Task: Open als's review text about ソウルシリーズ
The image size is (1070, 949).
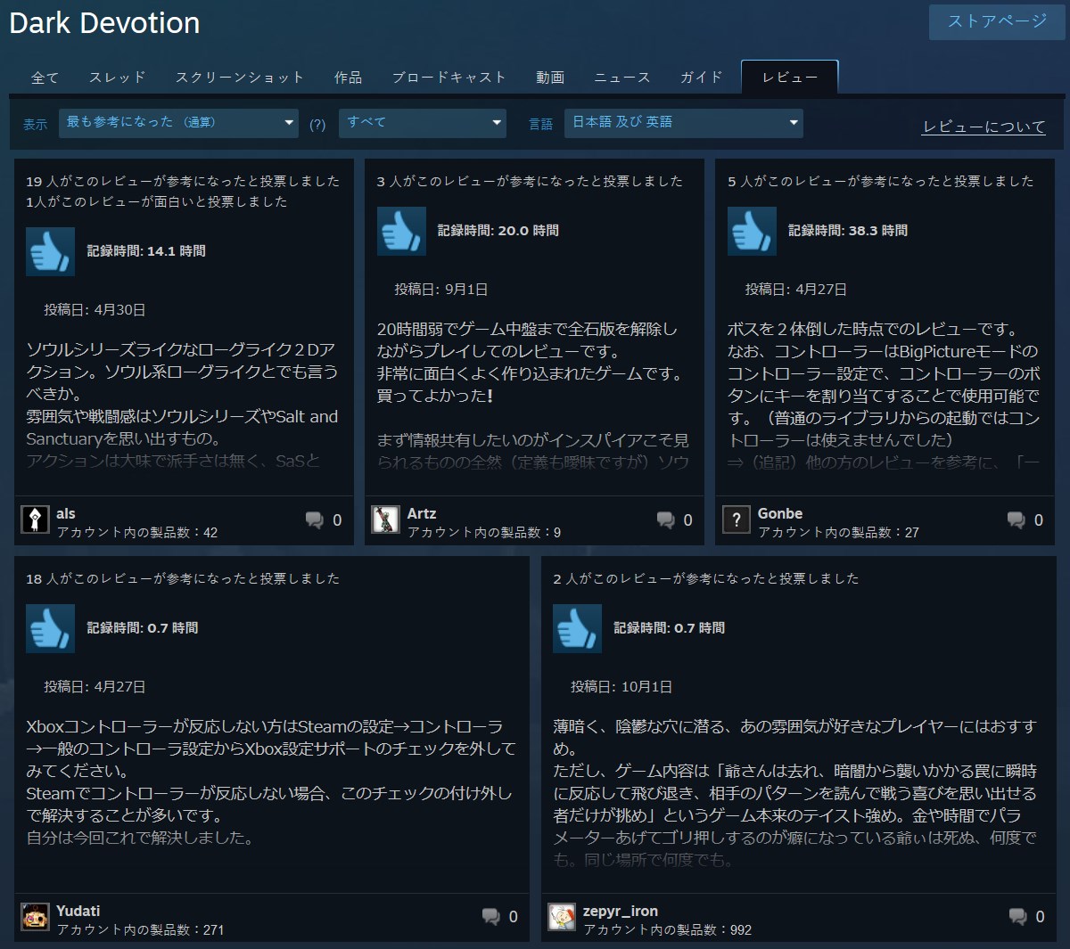Action: pos(182,405)
